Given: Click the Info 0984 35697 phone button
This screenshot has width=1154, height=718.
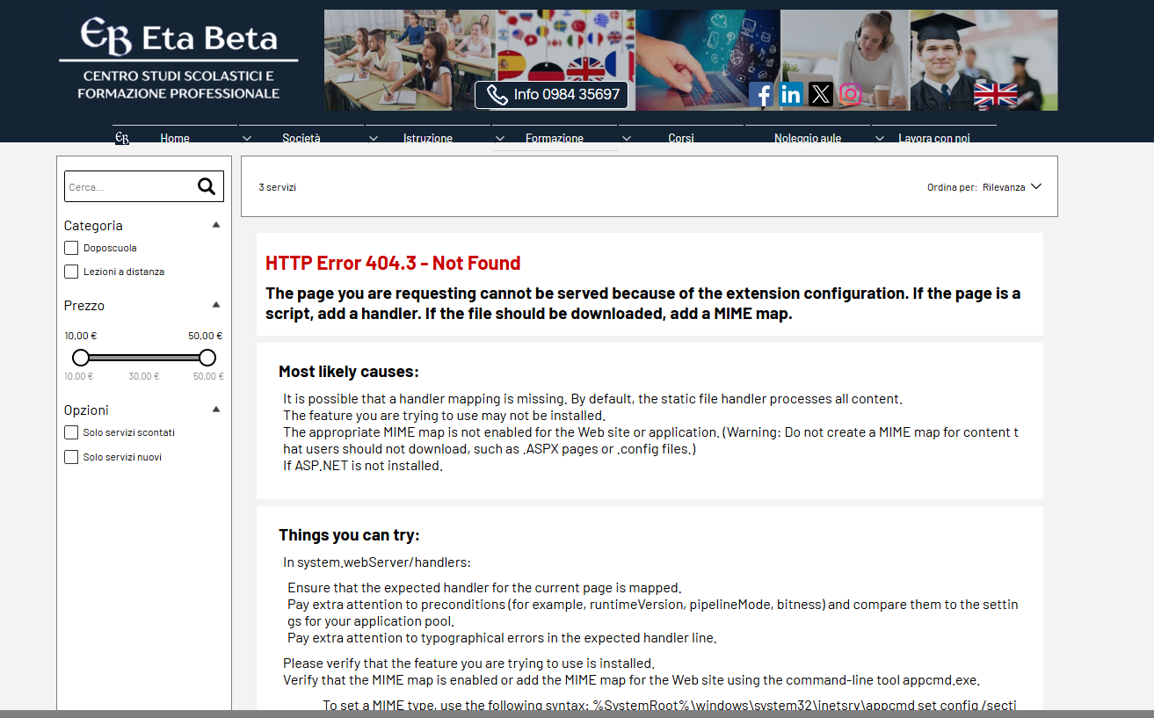Looking at the screenshot, I should pyautogui.click(x=552, y=95).
